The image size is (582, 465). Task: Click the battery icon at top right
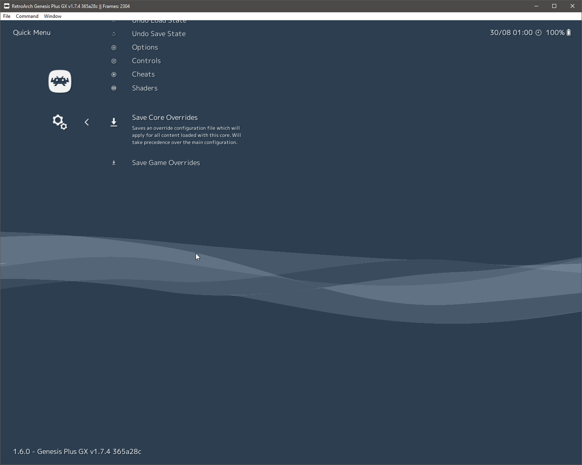(x=569, y=33)
